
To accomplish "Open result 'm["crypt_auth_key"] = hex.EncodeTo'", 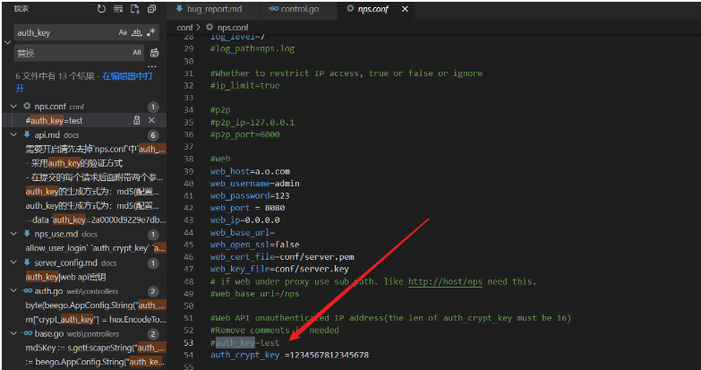I will click(96, 320).
